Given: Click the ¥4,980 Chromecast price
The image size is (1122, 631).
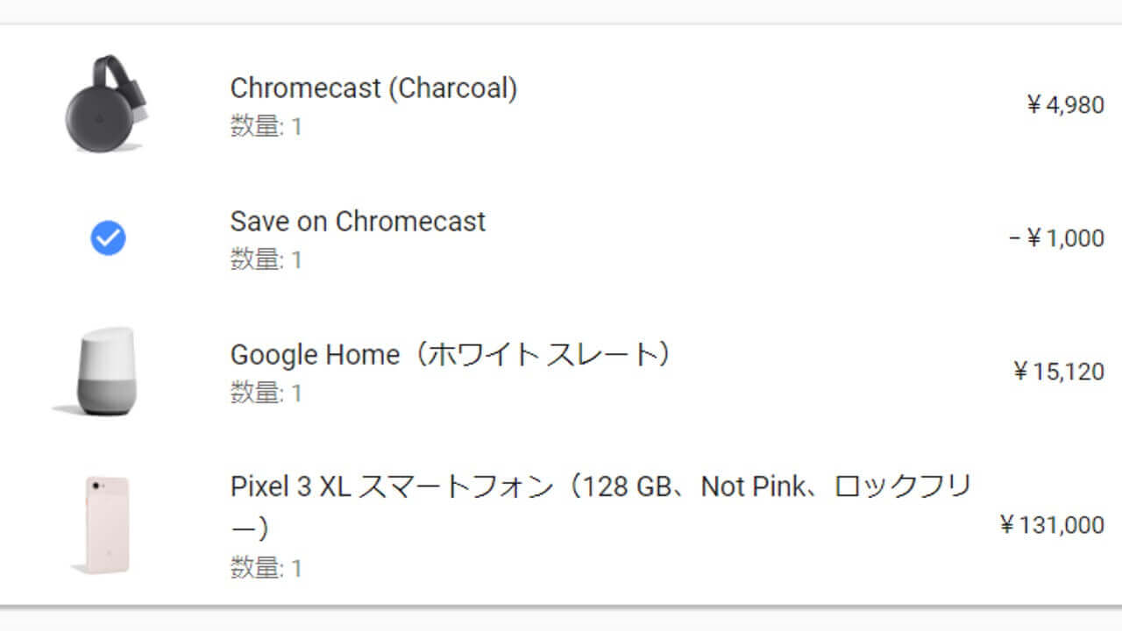Looking at the screenshot, I should [x=1065, y=105].
